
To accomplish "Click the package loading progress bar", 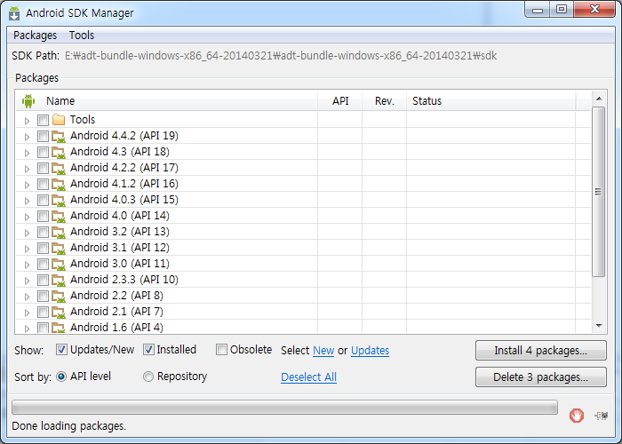I will tap(284, 407).
